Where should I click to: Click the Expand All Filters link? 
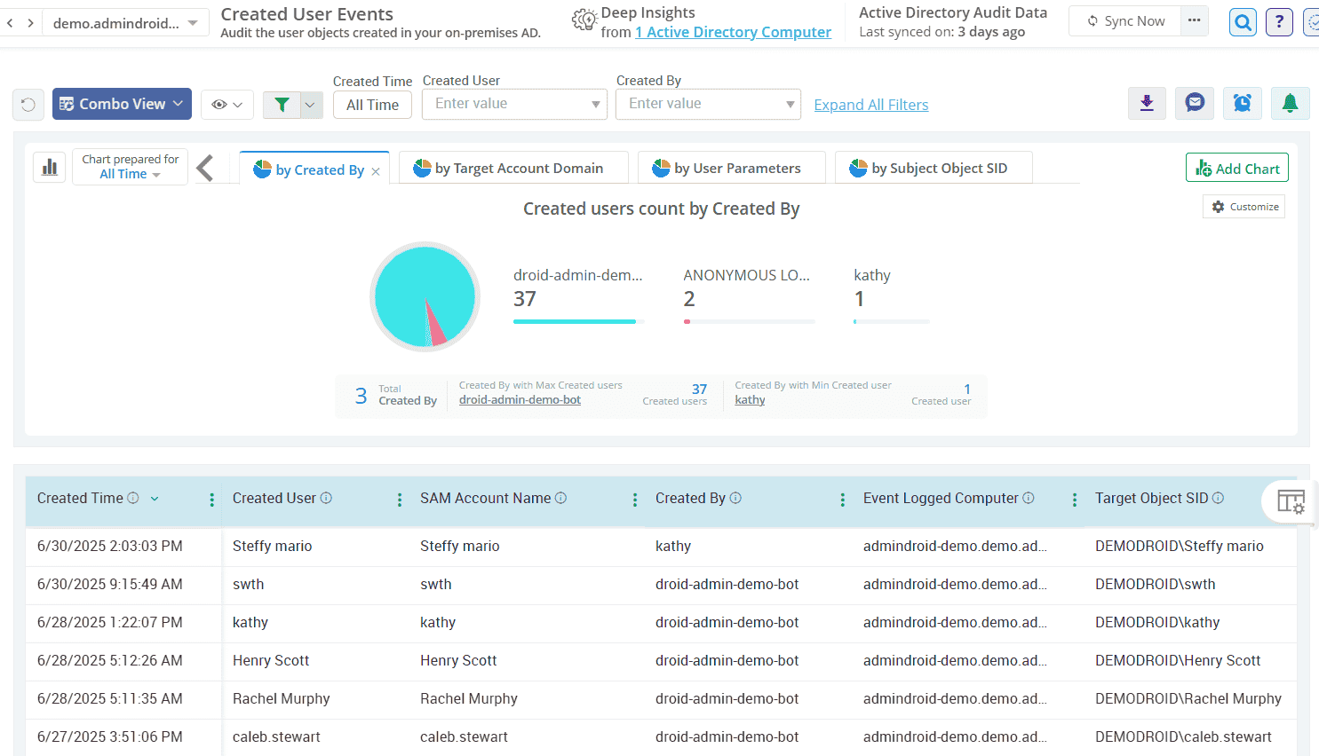pyautogui.click(x=870, y=105)
